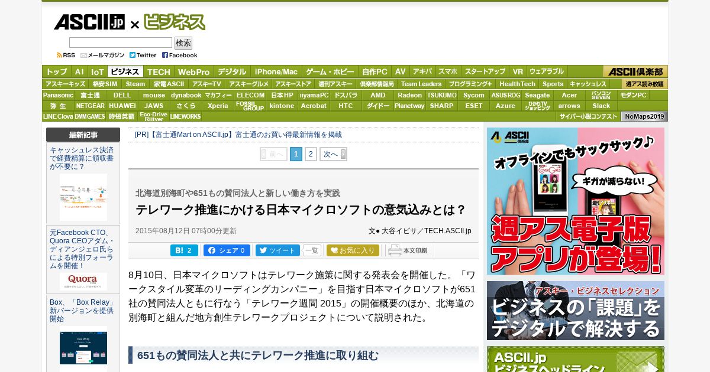This screenshot has height=372, width=710.
Task: Click the ELECOM sponsor link
Action: pyautogui.click(x=250, y=94)
